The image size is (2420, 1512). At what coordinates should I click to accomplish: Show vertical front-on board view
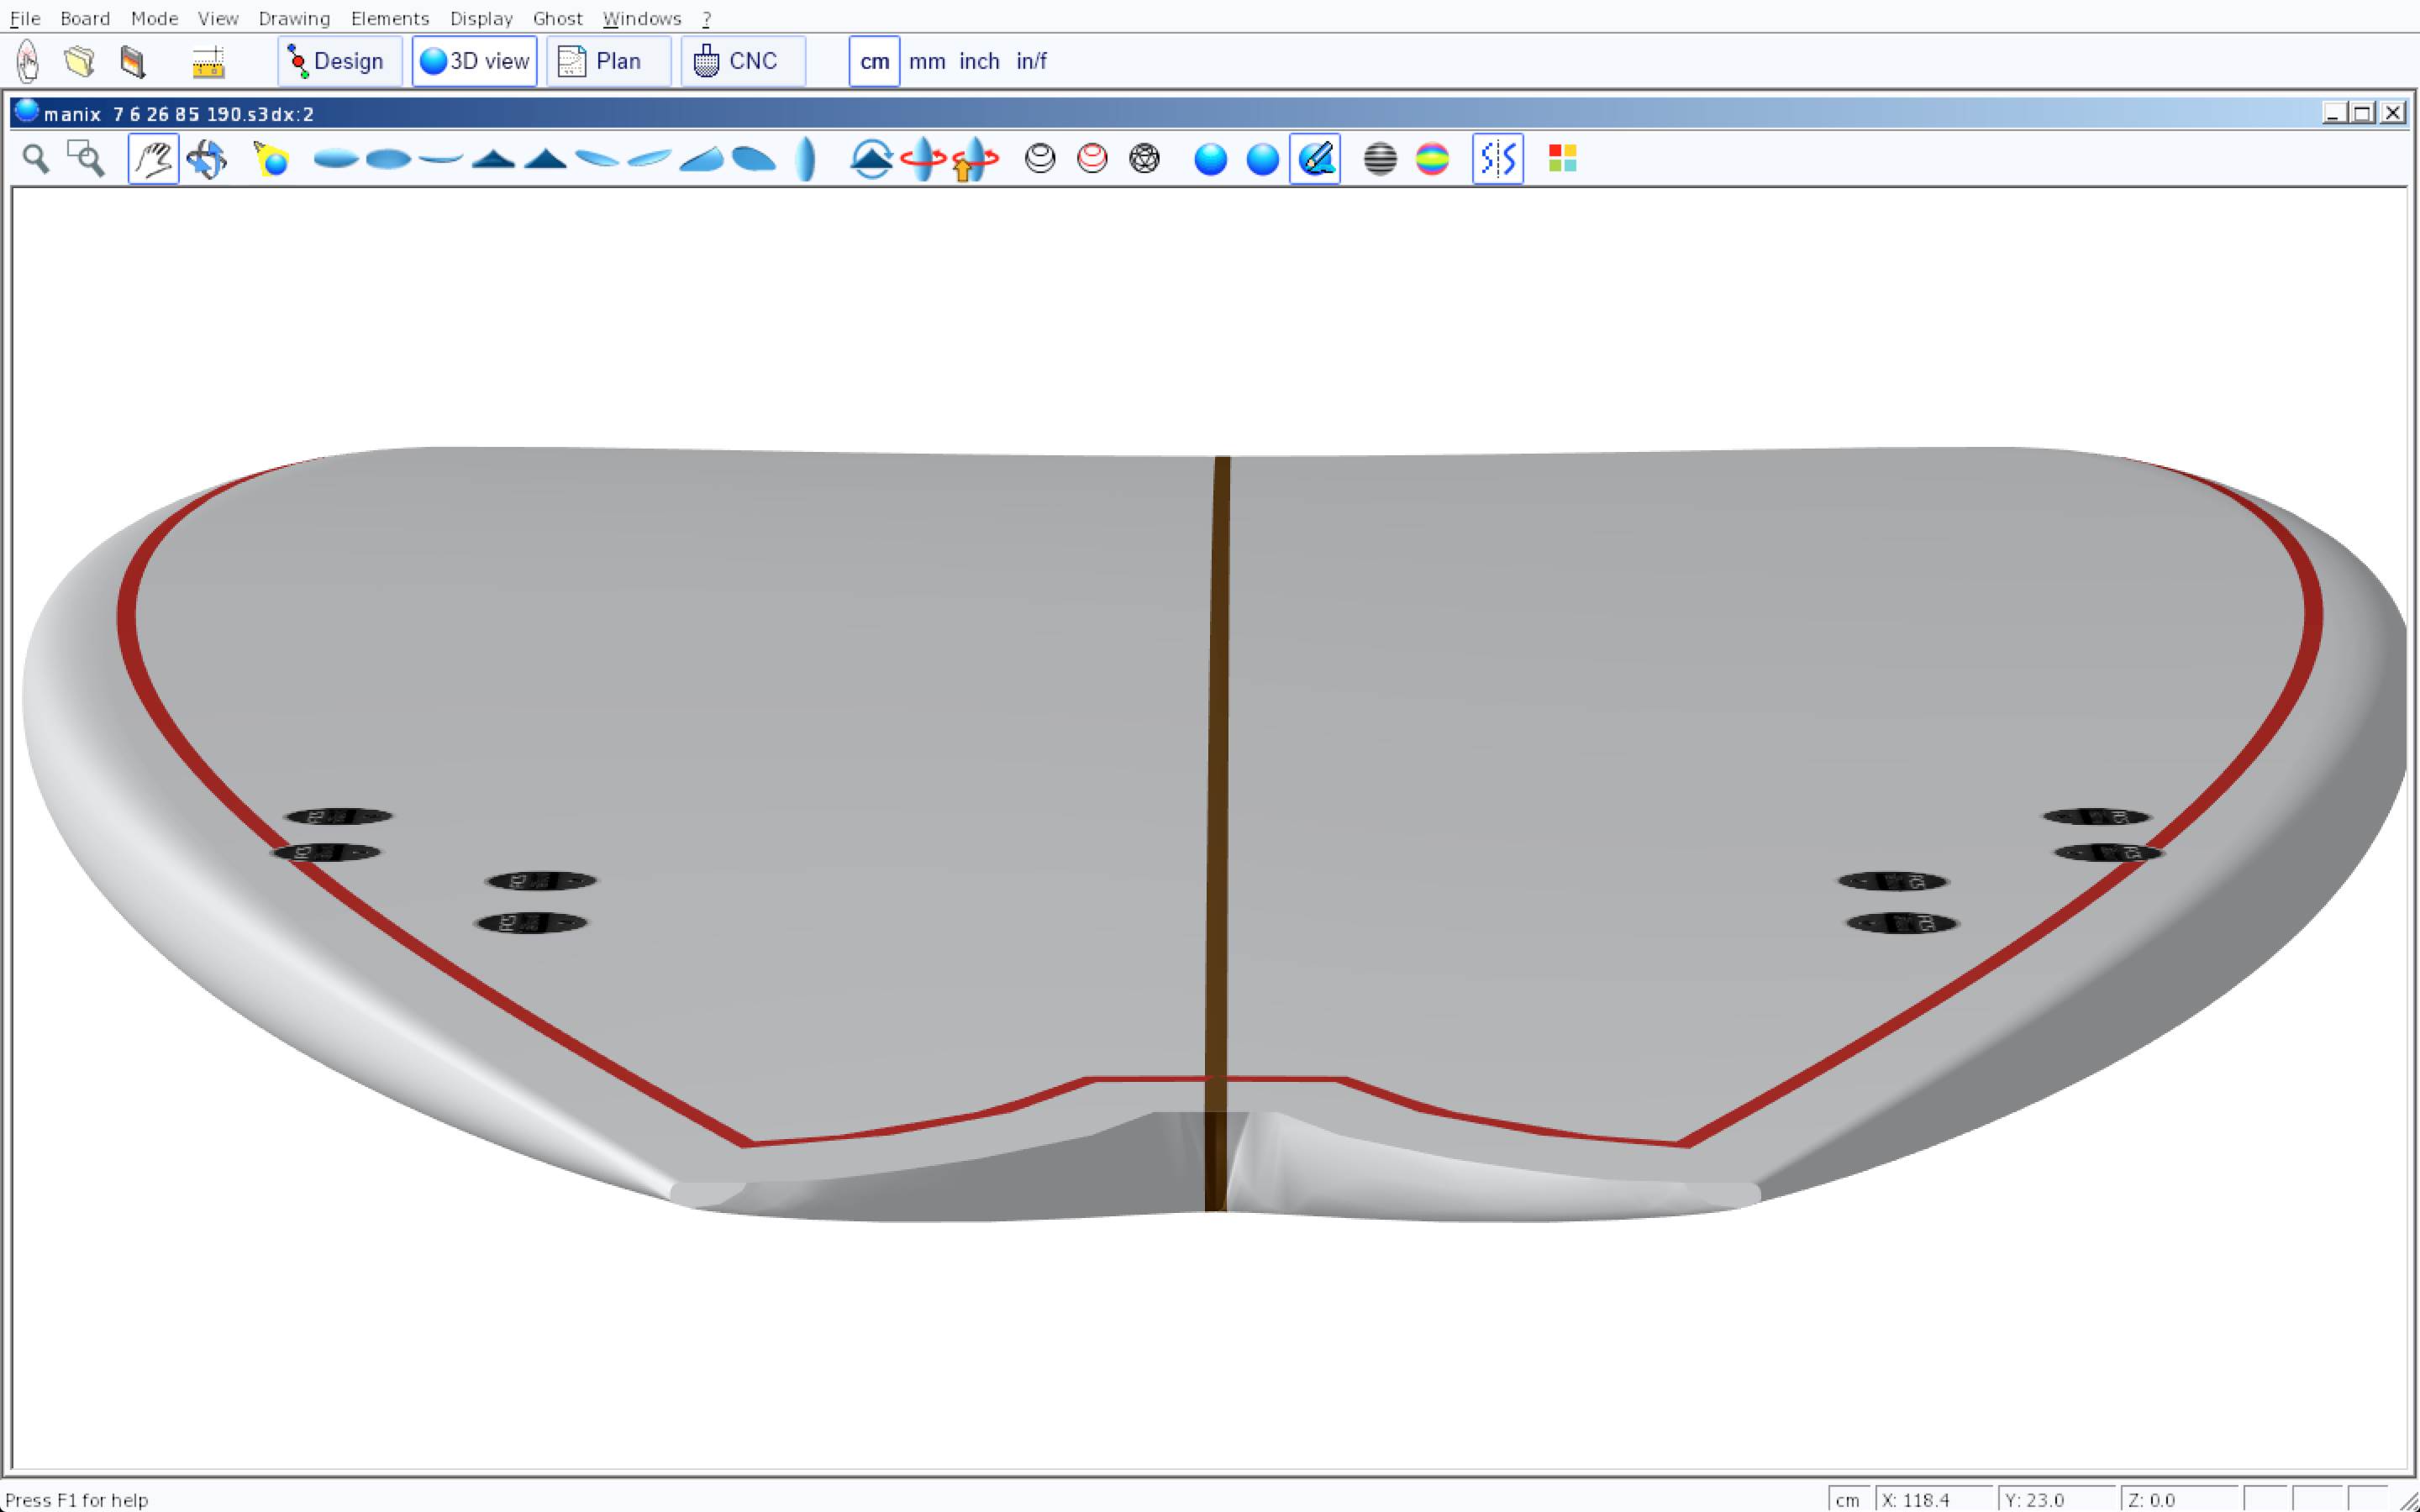805,159
